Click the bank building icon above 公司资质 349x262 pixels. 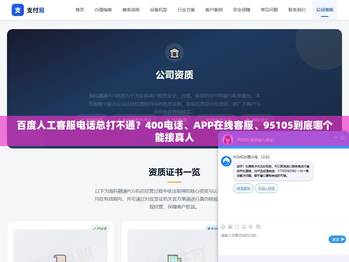(x=174, y=53)
